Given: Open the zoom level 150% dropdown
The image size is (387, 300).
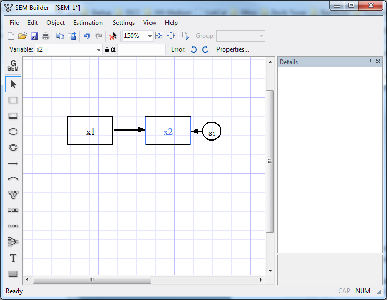Looking at the screenshot, I should click(x=150, y=36).
